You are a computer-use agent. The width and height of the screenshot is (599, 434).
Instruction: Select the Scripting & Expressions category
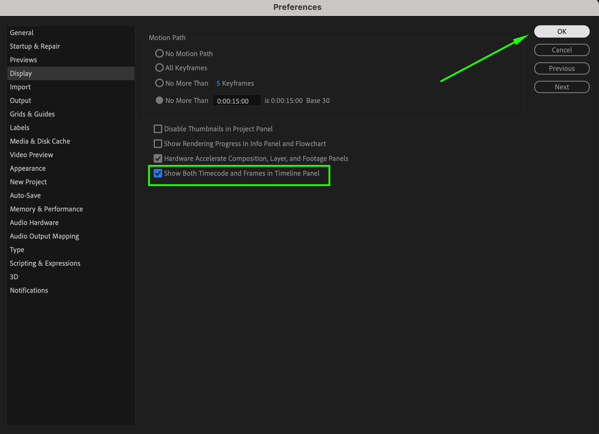click(x=45, y=263)
